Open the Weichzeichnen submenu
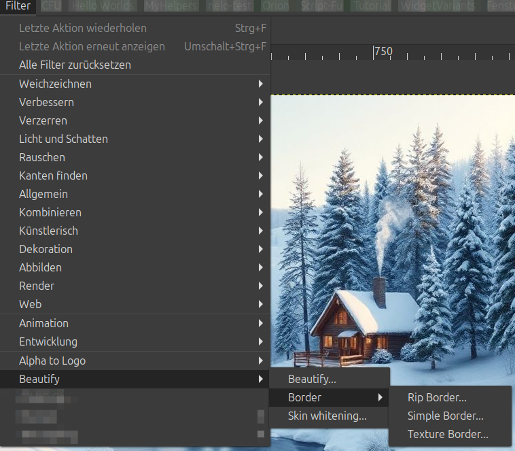 (55, 84)
